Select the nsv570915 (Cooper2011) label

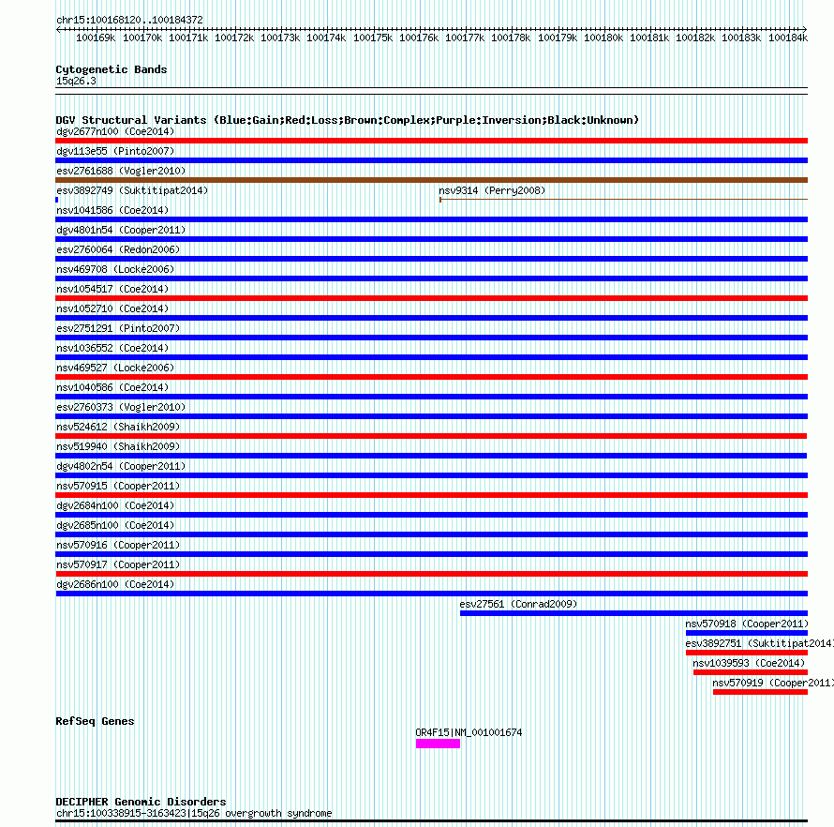coord(118,486)
